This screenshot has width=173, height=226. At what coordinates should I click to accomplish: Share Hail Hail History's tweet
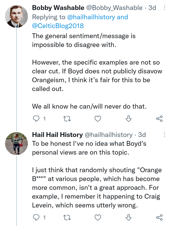(159, 217)
